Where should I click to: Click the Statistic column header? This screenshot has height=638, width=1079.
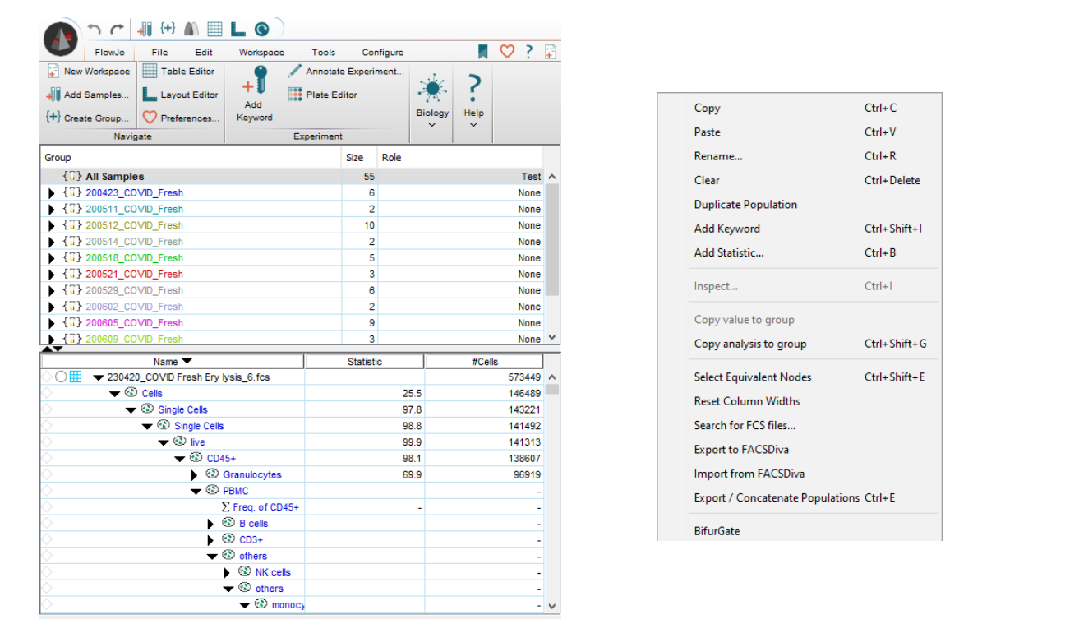click(365, 362)
